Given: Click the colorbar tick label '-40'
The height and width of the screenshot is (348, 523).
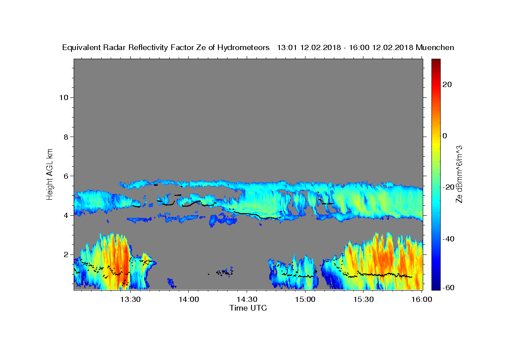Looking at the screenshot, I should (448, 239).
